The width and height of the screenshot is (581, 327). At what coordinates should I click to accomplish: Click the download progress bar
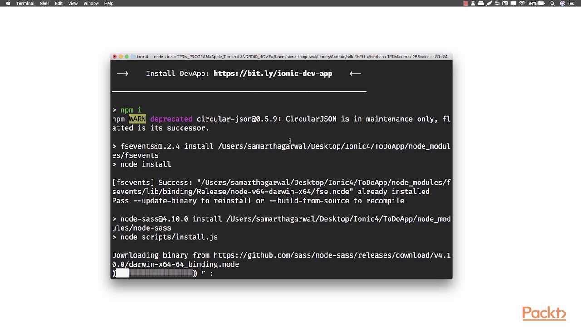[154, 273]
